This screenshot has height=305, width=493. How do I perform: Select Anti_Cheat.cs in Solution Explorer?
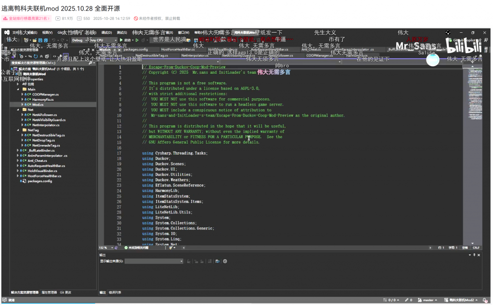pos(37,160)
